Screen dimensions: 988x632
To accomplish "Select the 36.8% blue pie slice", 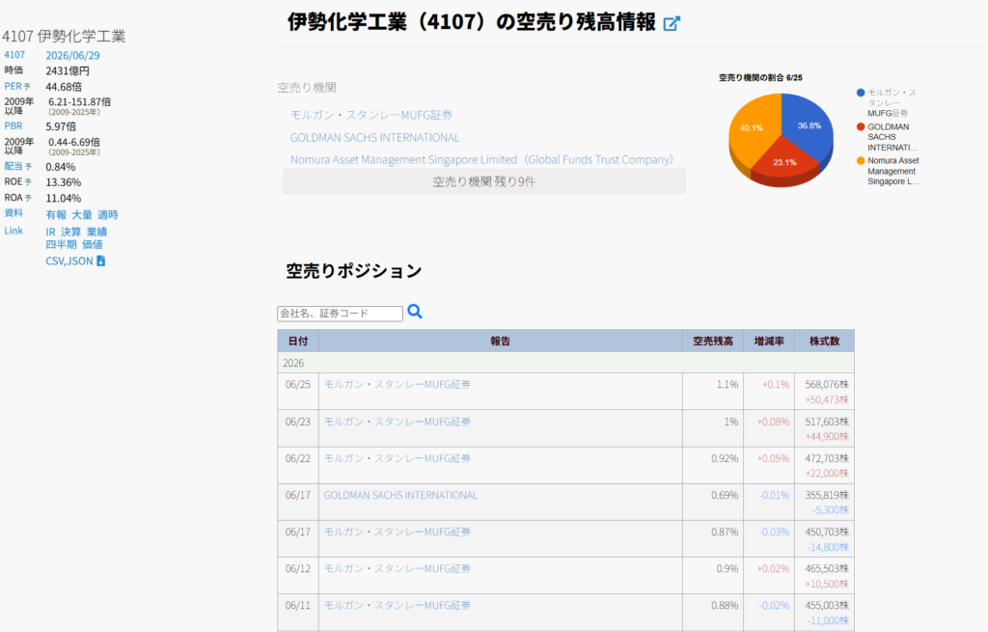I will click(810, 126).
